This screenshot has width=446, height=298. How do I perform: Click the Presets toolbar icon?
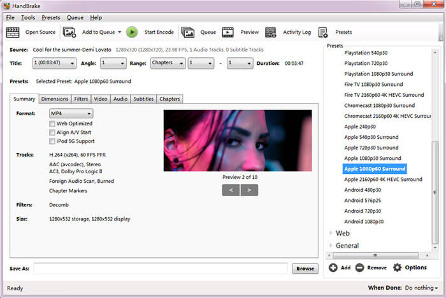click(x=323, y=32)
